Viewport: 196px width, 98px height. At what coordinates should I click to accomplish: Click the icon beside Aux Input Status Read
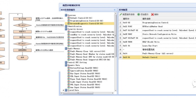click(69, 87)
